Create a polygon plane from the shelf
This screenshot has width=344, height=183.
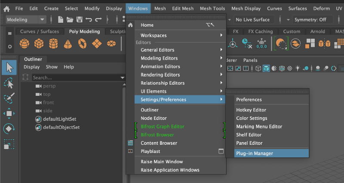pos(97,44)
